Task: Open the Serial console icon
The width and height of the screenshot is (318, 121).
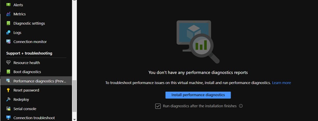Action: coord(8,109)
